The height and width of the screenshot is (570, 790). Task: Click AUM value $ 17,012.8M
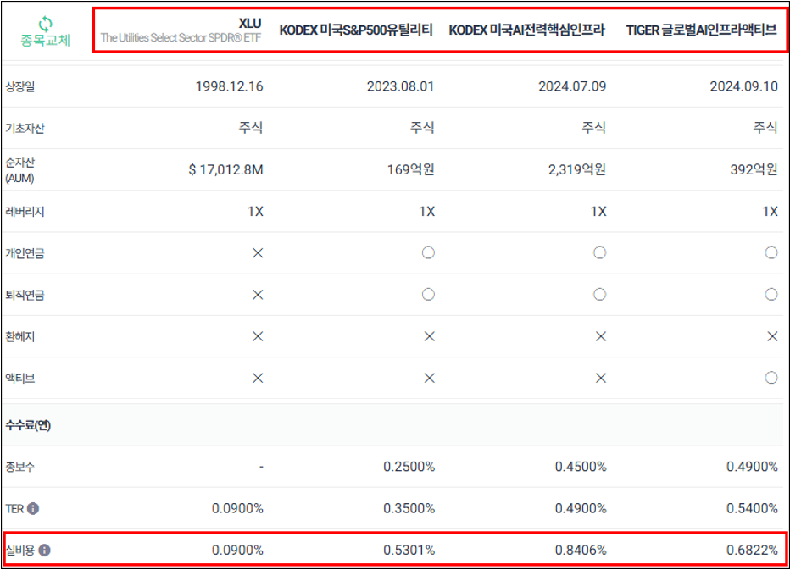click(225, 169)
